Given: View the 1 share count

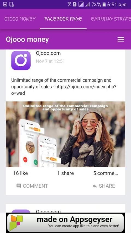Looking at the screenshot, I should tap(65, 173).
